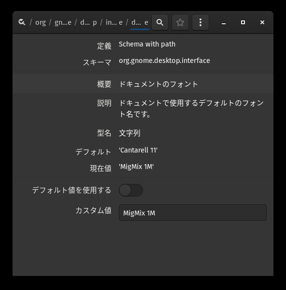Open the search magnifier button
The height and width of the screenshot is (290, 286).
pos(160,22)
